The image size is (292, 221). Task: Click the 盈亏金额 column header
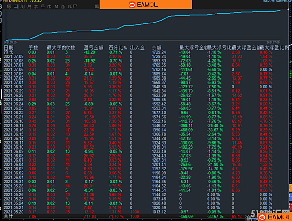93,48
